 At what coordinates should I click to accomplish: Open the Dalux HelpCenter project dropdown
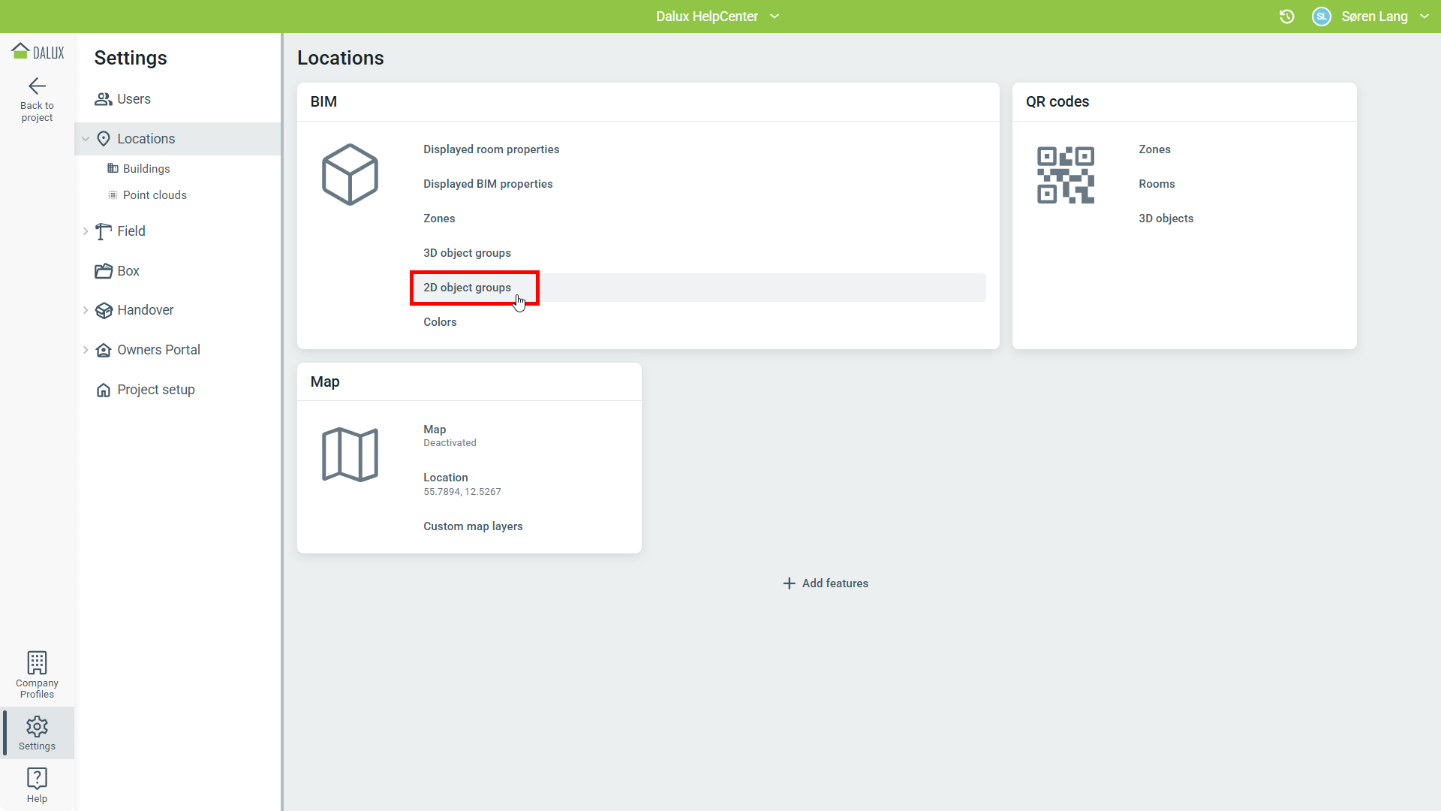[x=775, y=17]
